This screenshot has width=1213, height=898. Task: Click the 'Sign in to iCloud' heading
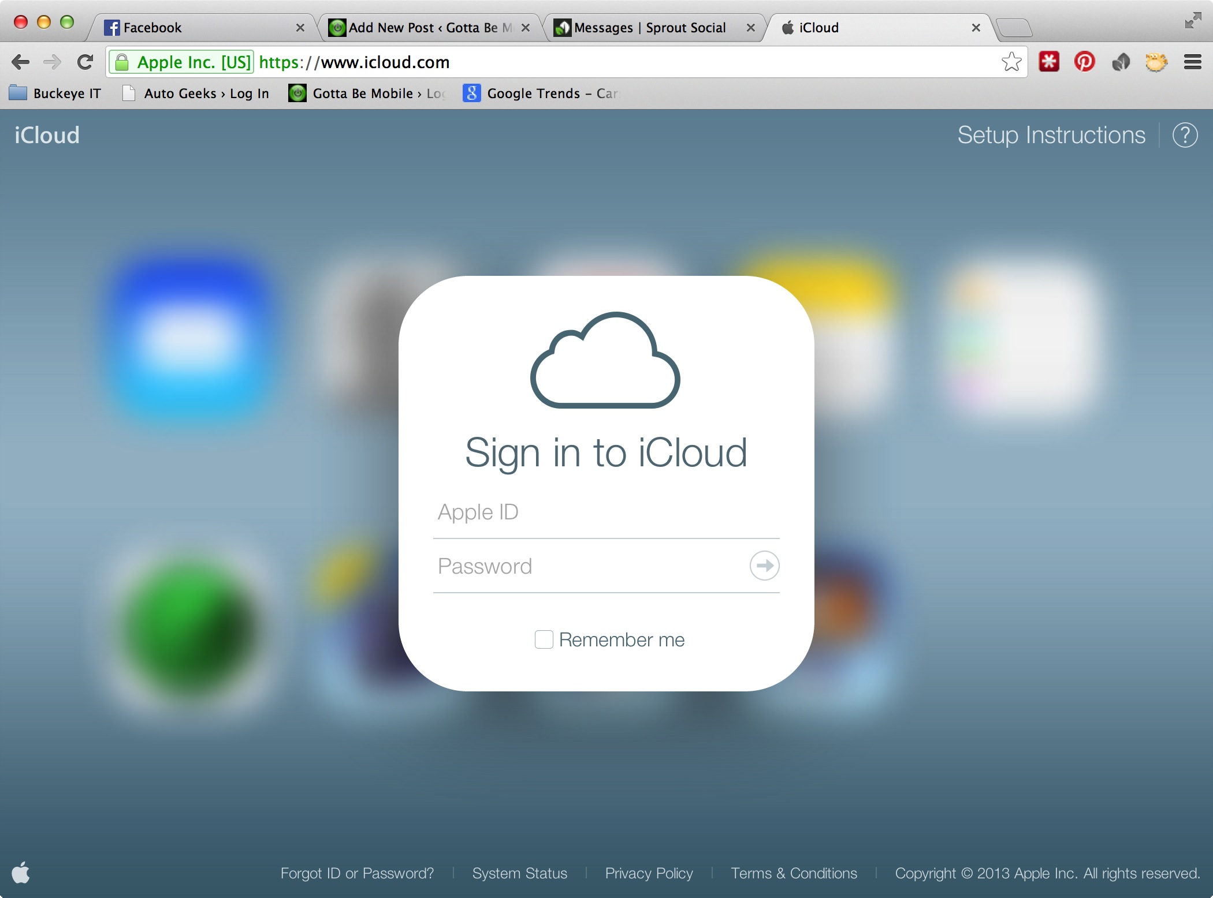(606, 453)
